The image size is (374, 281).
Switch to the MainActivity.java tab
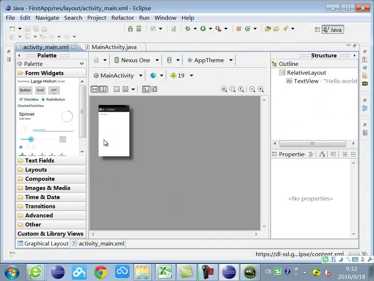point(114,47)
